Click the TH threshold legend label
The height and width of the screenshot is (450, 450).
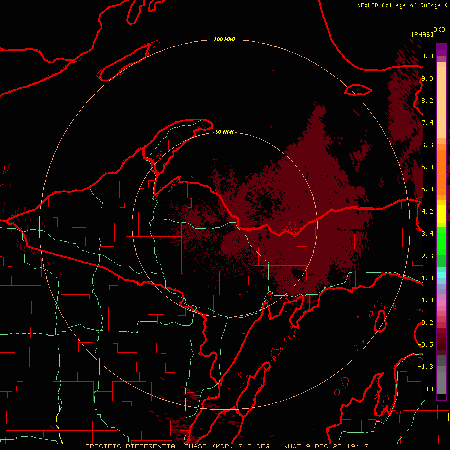[x=429, y=389]
